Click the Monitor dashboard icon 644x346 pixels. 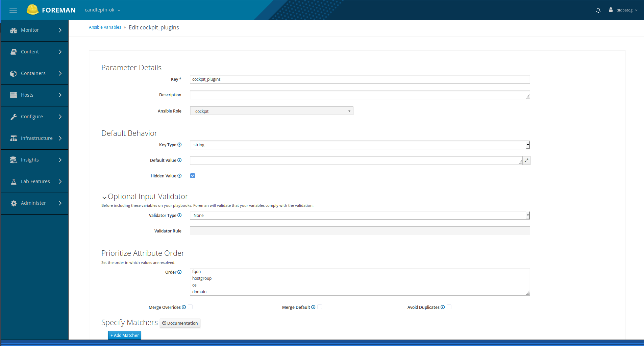14,30
